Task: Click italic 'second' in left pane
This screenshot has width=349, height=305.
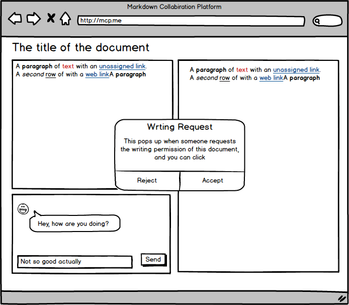Action: (33, 74)
